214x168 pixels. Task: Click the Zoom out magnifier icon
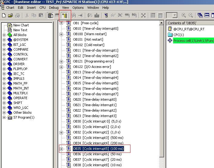[x=191, y=15]
